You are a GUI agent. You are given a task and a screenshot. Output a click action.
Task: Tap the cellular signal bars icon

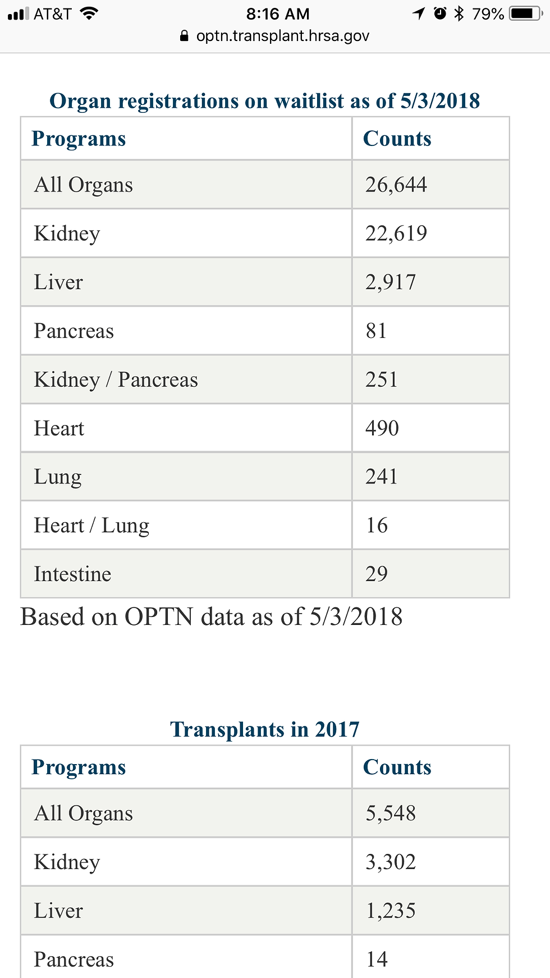tap(18, 13)
